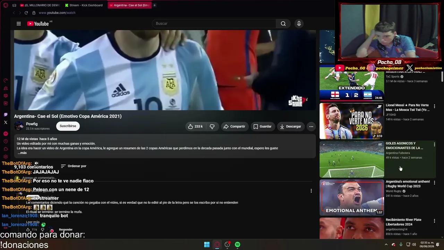Open the GX Corner controller icon

pos(14,5)
